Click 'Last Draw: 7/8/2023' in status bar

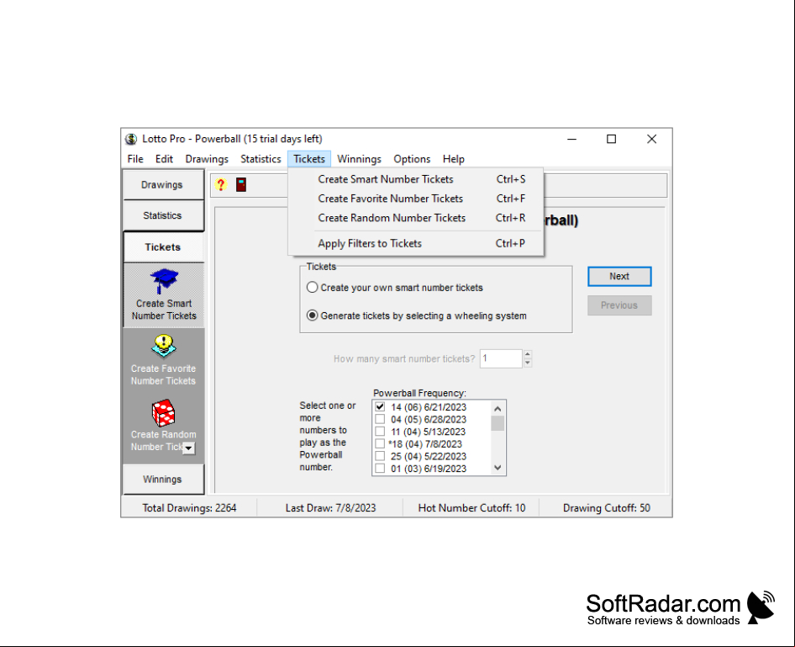[330, 508]
